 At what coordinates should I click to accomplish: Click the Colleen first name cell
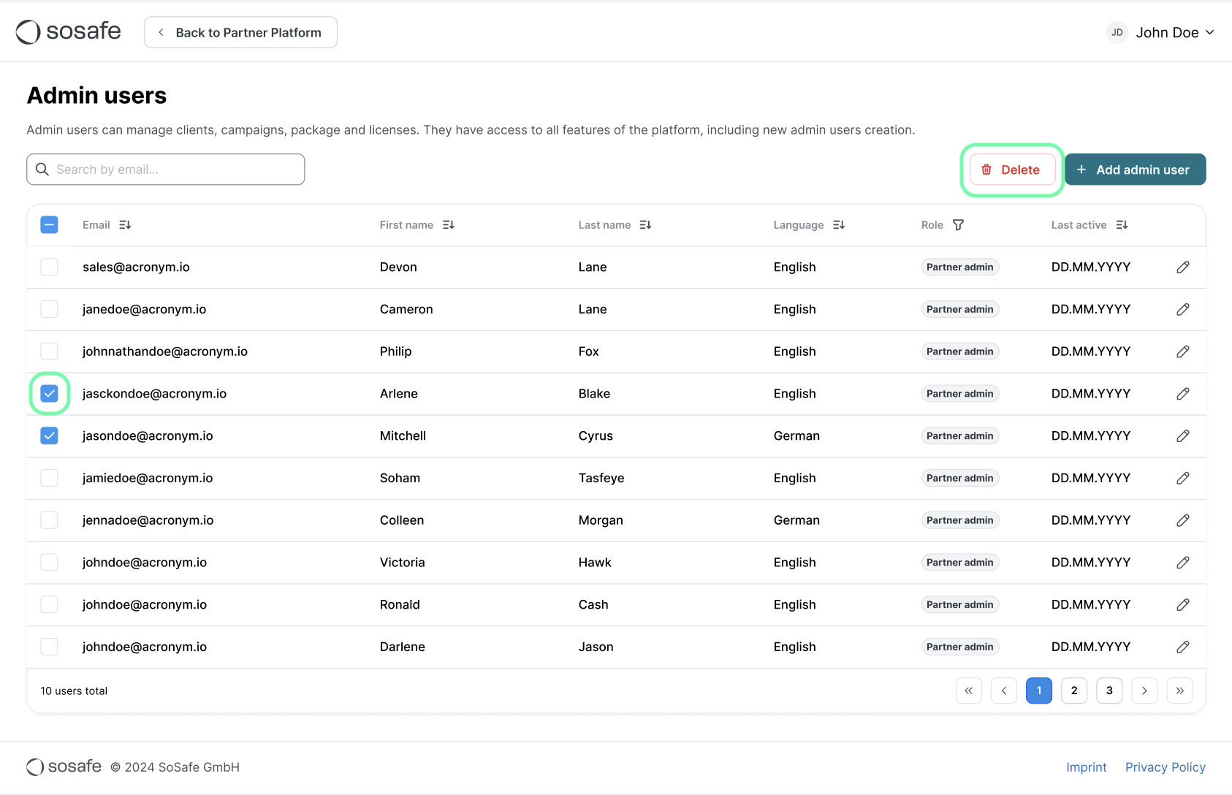click(x=402, y=520)
